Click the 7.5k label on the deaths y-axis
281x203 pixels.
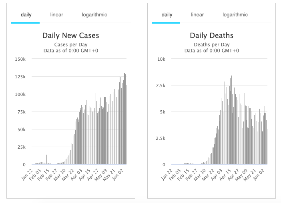tap(160, 86)
